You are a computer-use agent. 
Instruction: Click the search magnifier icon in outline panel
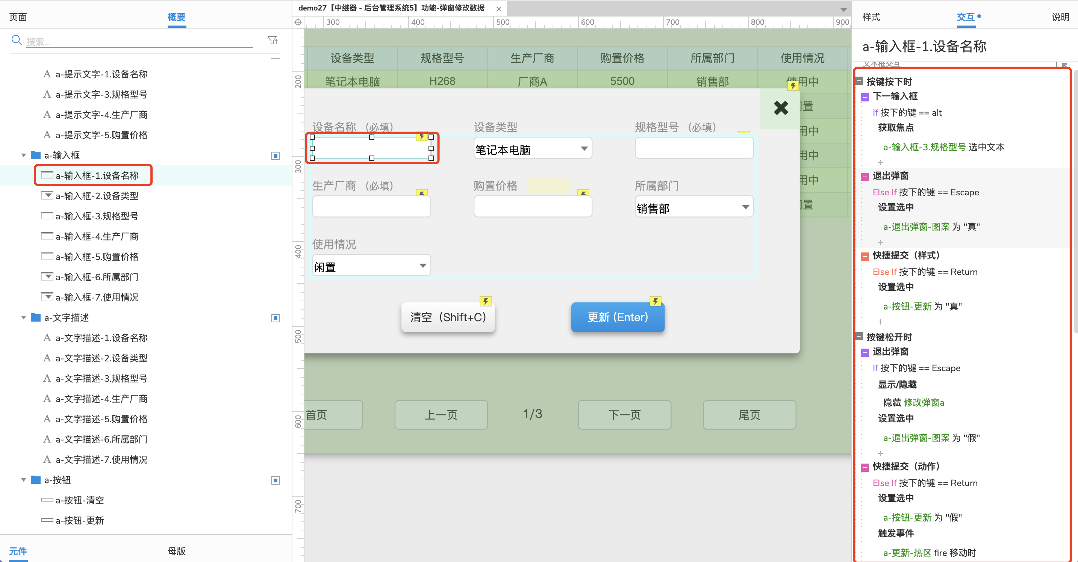click(16, 40)
